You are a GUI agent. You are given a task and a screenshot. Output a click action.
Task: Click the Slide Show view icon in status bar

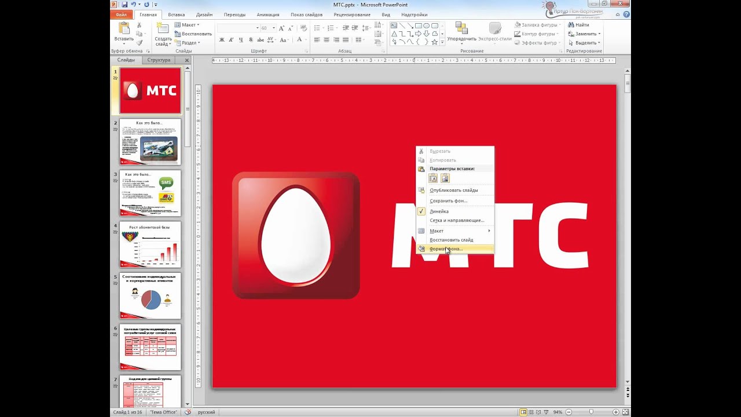(547, 412)
